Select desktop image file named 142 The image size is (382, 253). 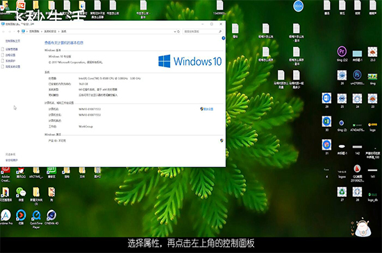(358, 150)
